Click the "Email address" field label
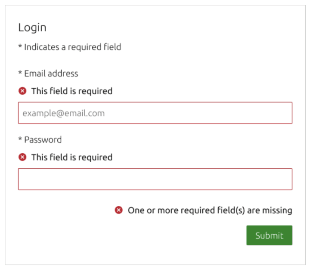Screen dimensions: 310x269 click(x=51, y=74)
